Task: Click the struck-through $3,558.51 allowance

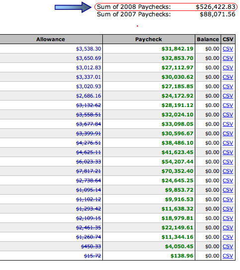Action: click(88, 114)
